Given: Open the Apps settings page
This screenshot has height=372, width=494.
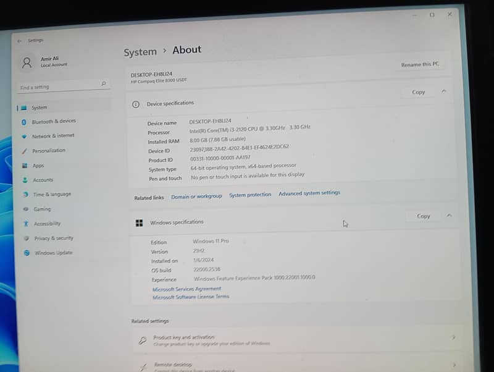Looking at the screenshot, I should 38,166.
